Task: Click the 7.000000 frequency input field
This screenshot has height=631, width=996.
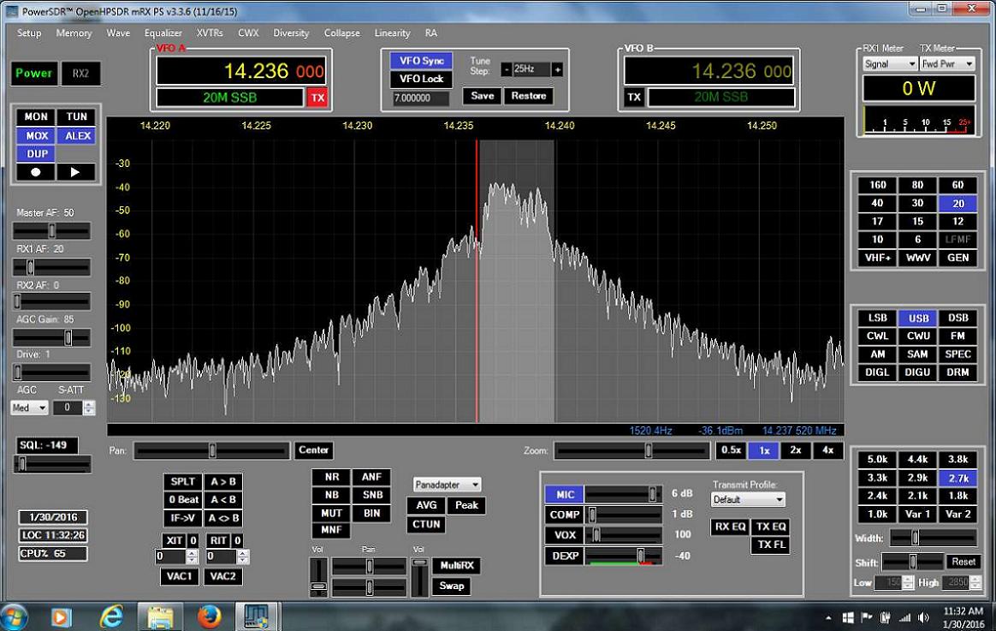Action: tap(420, 98)
